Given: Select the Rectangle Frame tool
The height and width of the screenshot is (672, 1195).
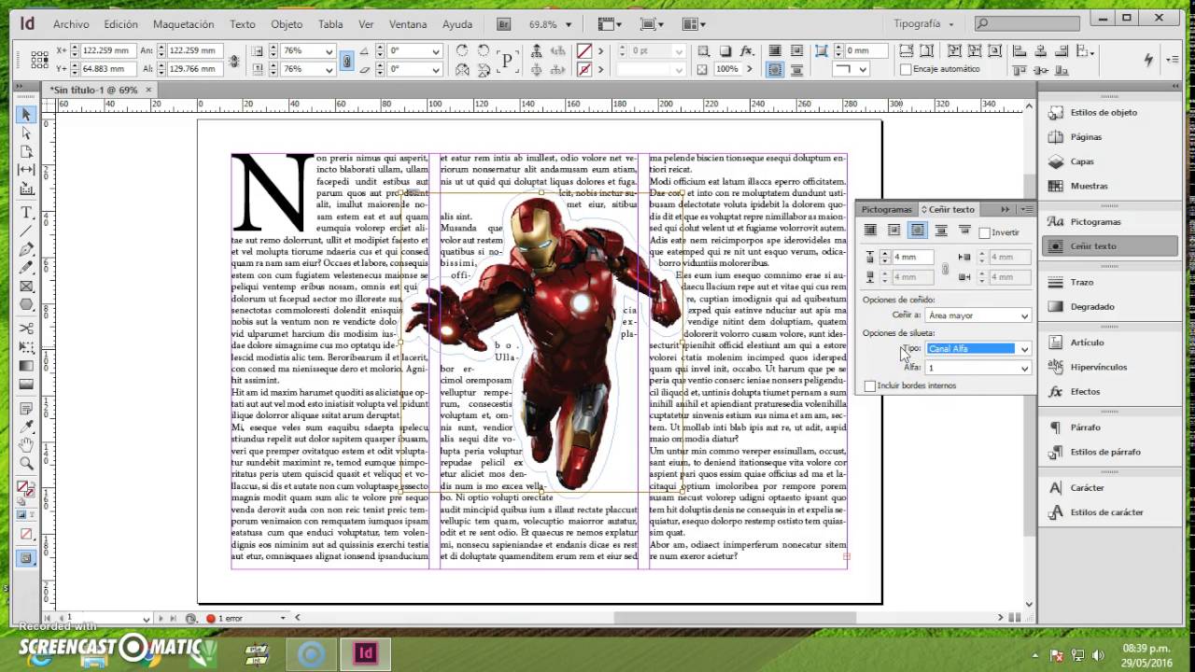Looking at the screenshot, I should 26,287.
